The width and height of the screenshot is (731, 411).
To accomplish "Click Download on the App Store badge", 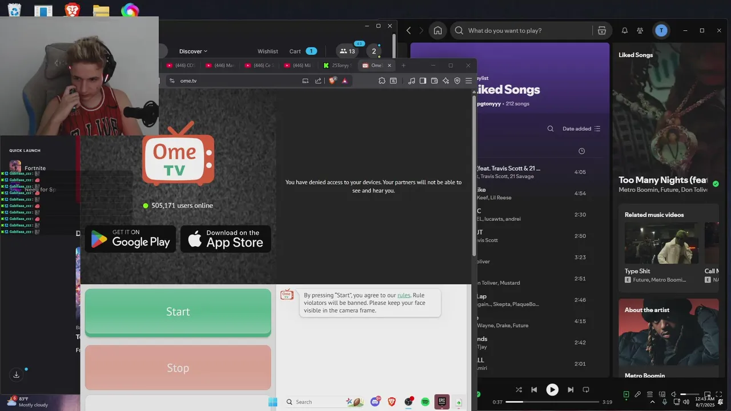I will tap(226, 239).
